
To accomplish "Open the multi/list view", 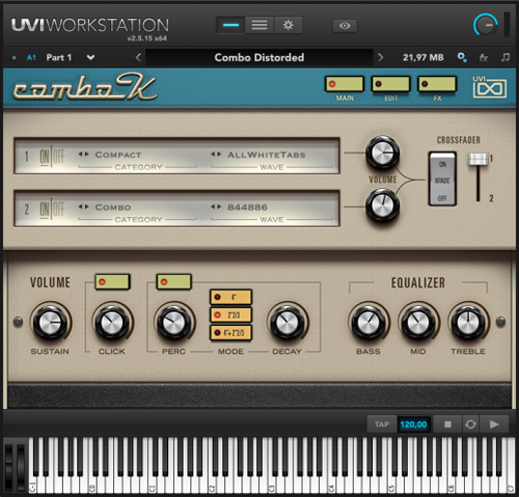I will (x=259, y=25).
